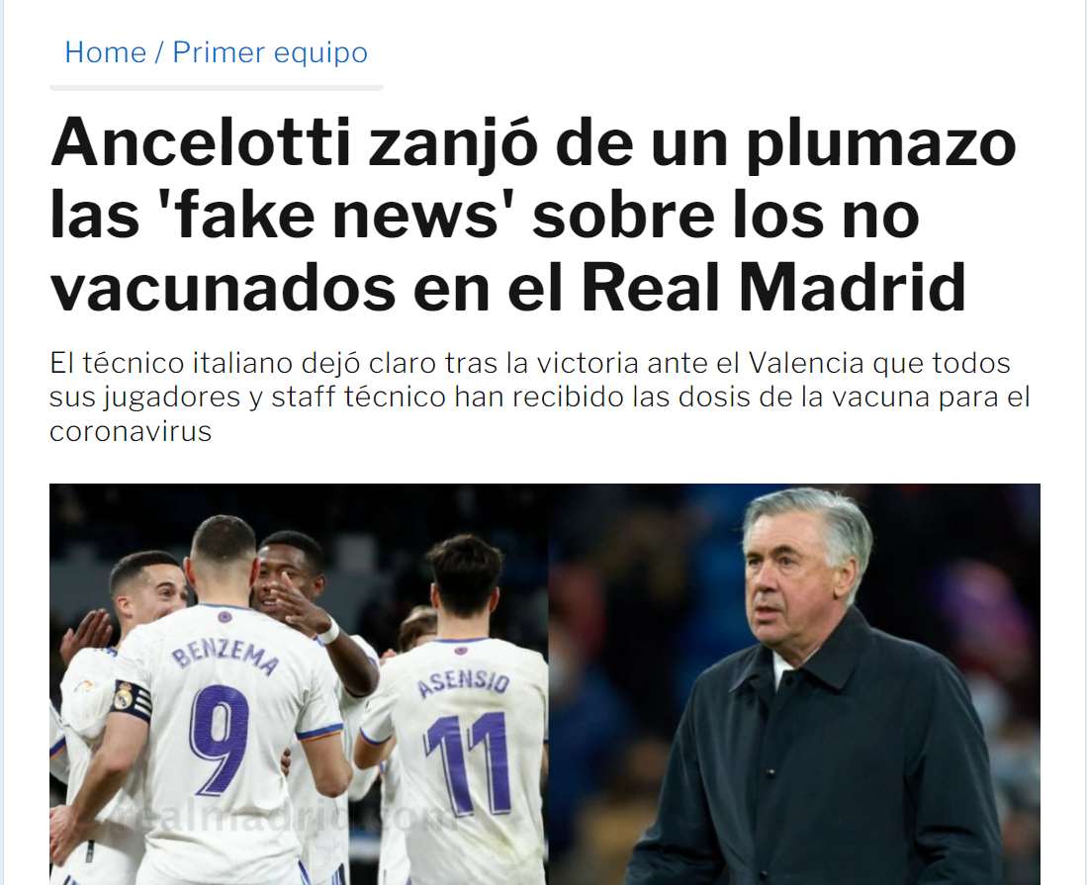Click the subtitle beginning El técnico italiano
The height and width of the screenshot is (885, 1087).
pos(539,398)
